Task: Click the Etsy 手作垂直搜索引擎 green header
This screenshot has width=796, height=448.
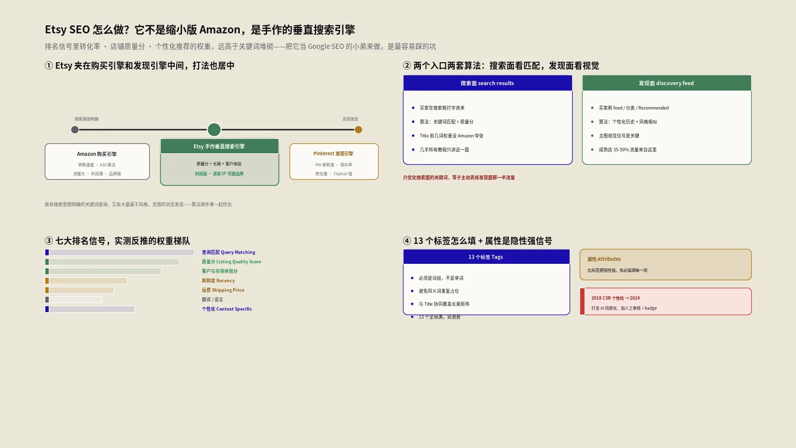Action: (219, 146)
